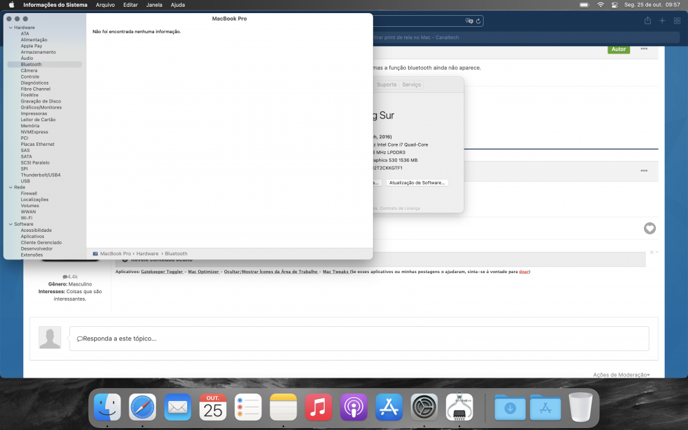Click Atualização de Software button

point(417,182)
